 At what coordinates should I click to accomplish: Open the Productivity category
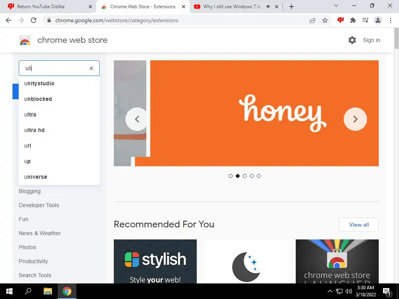tap(33, 261)
